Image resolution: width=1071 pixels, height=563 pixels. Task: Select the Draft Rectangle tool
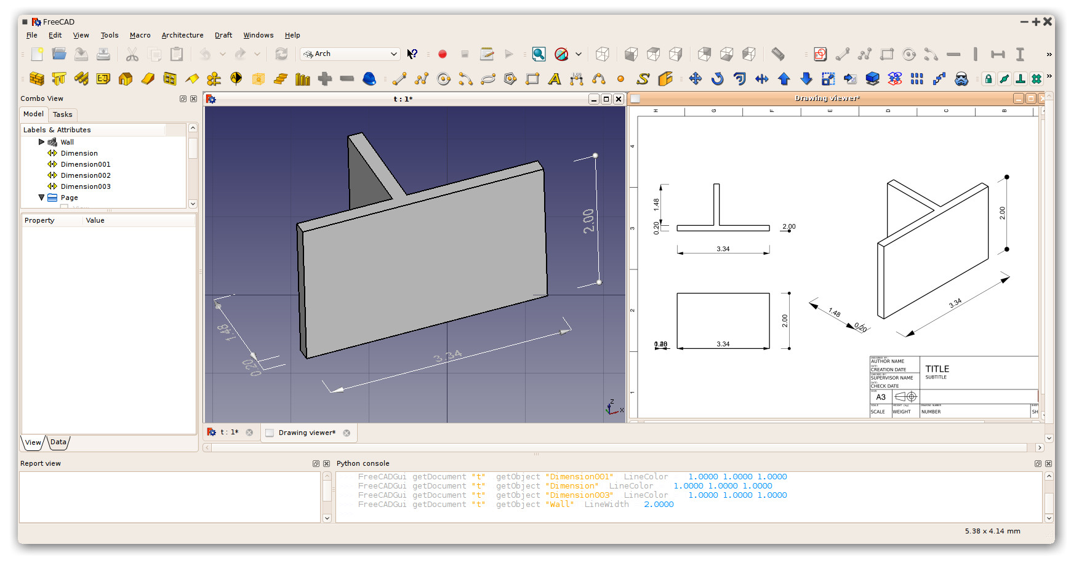pos(532,79)
